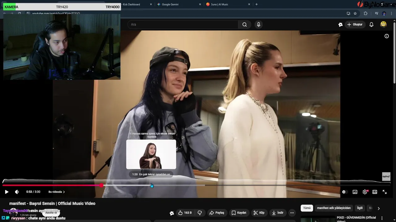Reload the page with refresh icon

19,14
